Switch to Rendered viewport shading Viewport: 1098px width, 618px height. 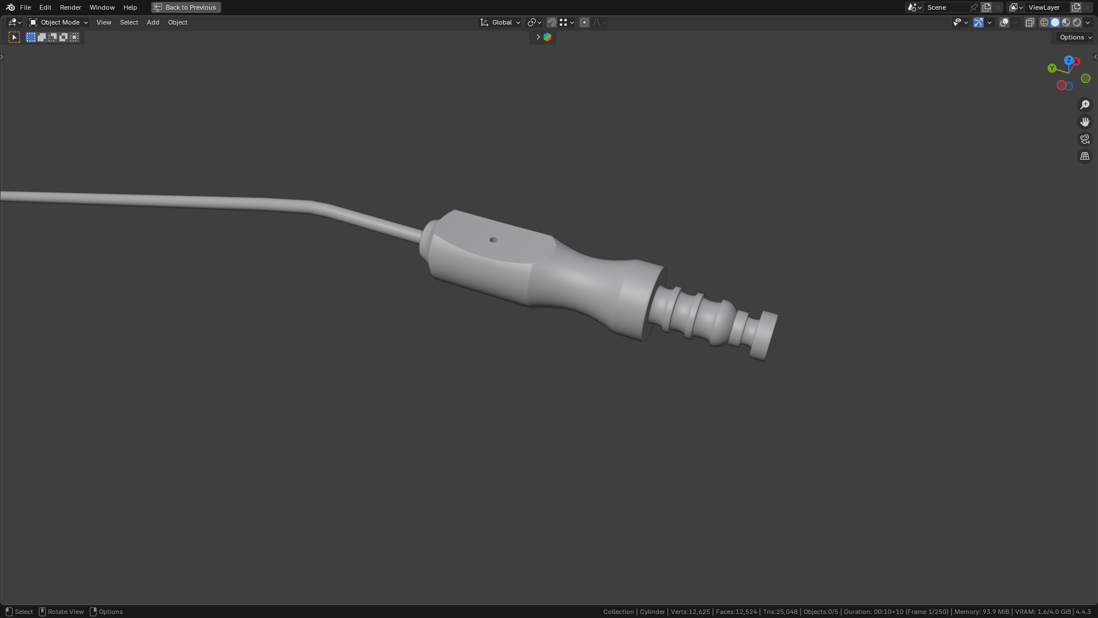pos(1077,22)
